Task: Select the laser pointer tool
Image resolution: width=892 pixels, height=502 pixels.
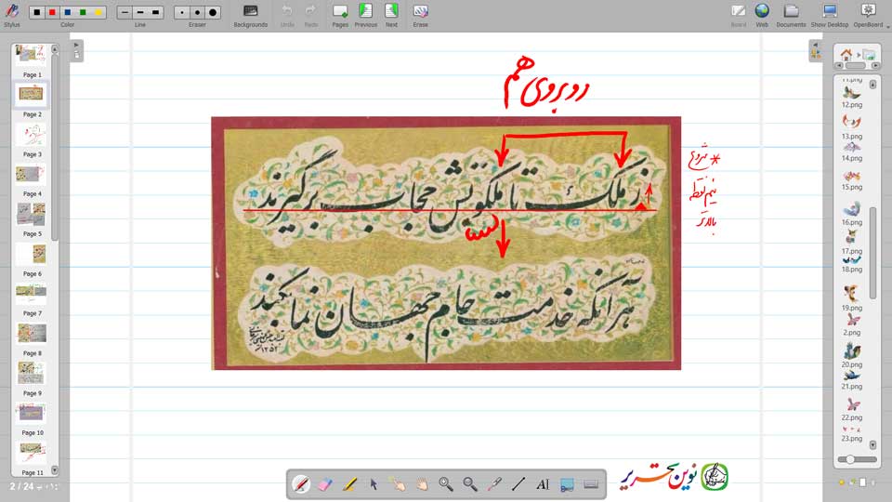Action: click(x=494, y=484)
